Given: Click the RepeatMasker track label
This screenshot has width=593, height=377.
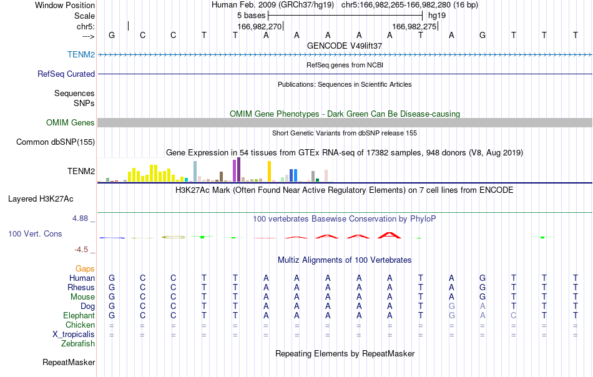Looking at the screenshot, I should (69, 362).
